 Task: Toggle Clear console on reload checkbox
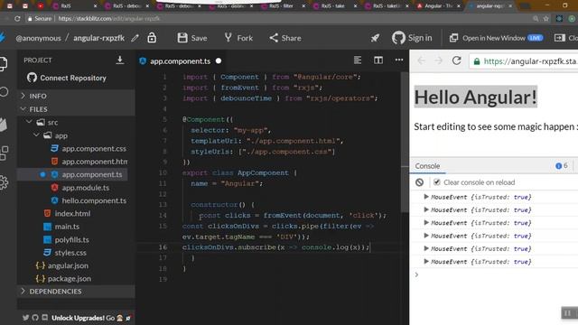pyautogui.click(x=437, y=182)
